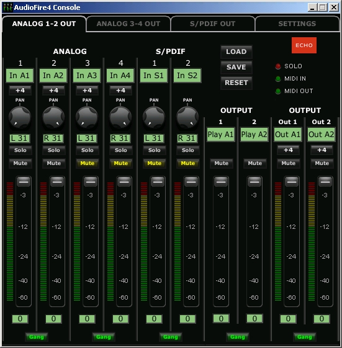Toggle Gang for Out 1 and Out 2
This screenshot has width=342, height=348.
click(x=305, y=337)
